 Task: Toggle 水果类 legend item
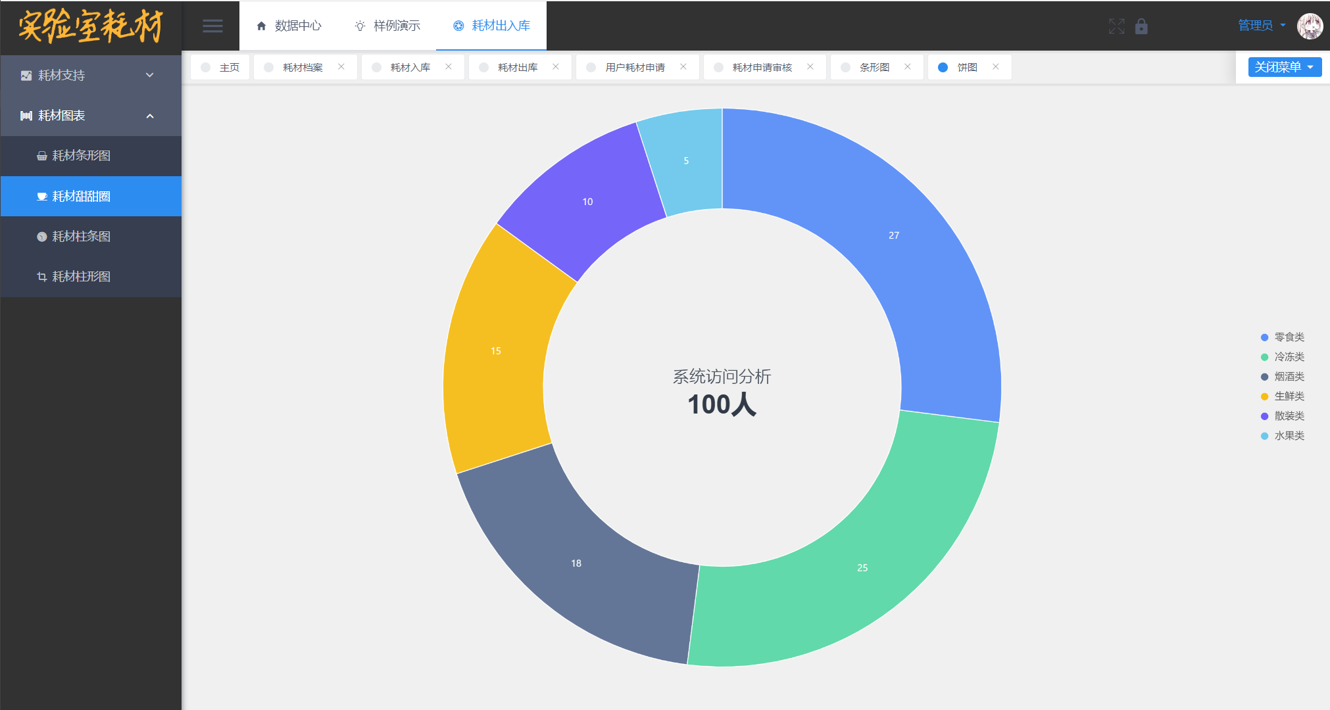coord(1288,436)
